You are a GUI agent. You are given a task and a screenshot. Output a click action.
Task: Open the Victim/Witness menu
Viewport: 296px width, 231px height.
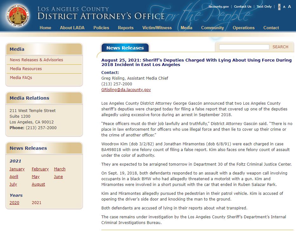tap(157, 28)
